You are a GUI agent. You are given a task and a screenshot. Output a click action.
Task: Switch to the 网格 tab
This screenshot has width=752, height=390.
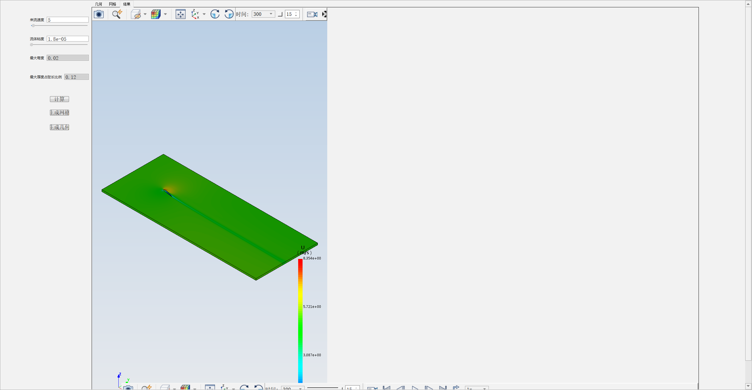pos(113,4)
